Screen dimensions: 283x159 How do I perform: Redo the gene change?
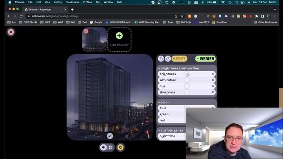[168, 59]
